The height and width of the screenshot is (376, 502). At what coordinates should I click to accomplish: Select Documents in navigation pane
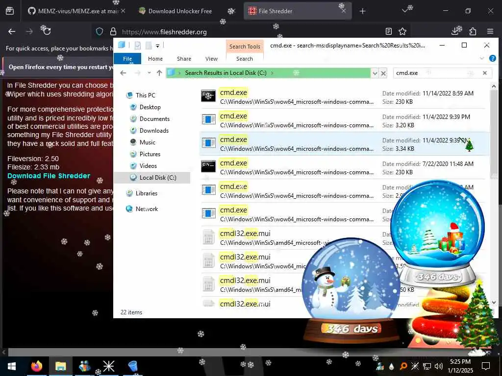coord(154,119)
